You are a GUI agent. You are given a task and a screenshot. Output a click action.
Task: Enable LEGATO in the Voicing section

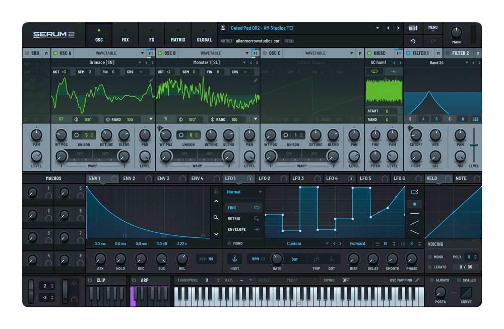pos(430,267)
